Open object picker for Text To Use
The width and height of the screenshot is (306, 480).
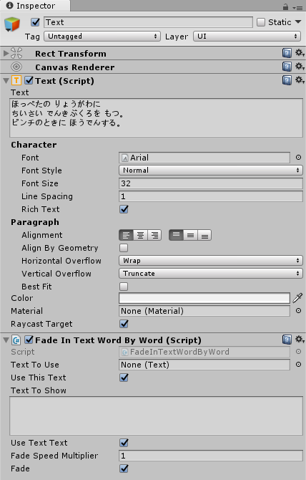pyautogui.click(x=298, y=365)
